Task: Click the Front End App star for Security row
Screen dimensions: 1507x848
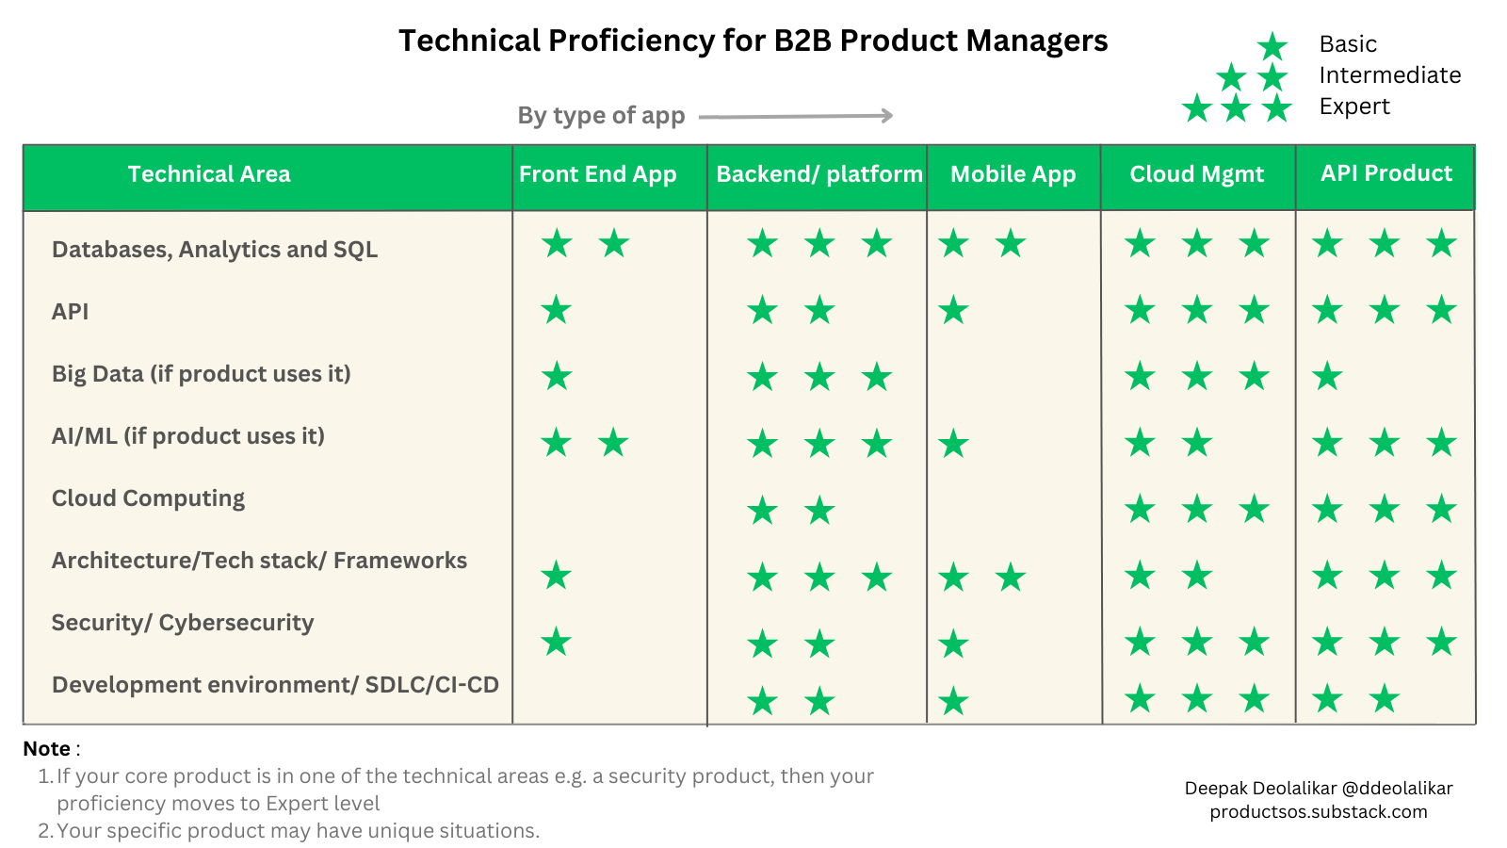Action: pyautogui.click(x=557, y=642)
